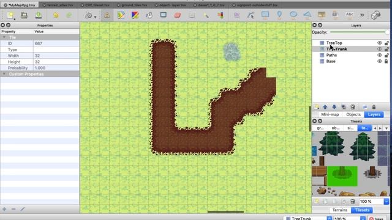Select the Paths layer
Screen dimensions: 392x220
(331, 55)
